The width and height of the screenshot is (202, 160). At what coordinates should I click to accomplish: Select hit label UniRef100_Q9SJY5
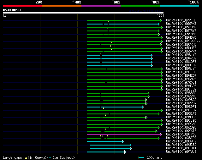(181, 55)
